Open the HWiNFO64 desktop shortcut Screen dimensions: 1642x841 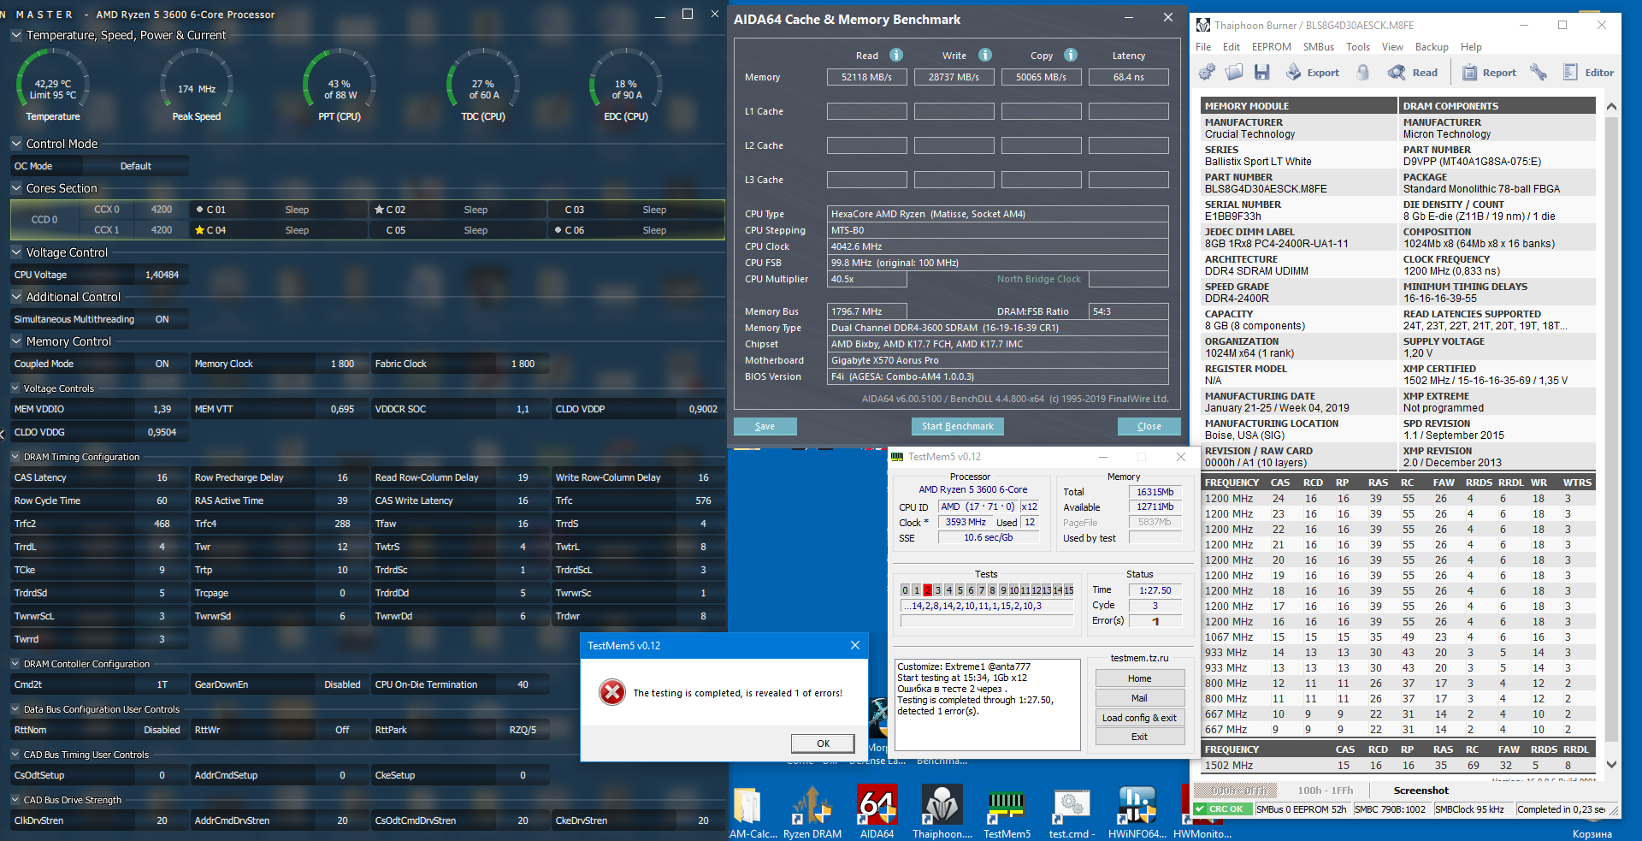[1137, 811]
